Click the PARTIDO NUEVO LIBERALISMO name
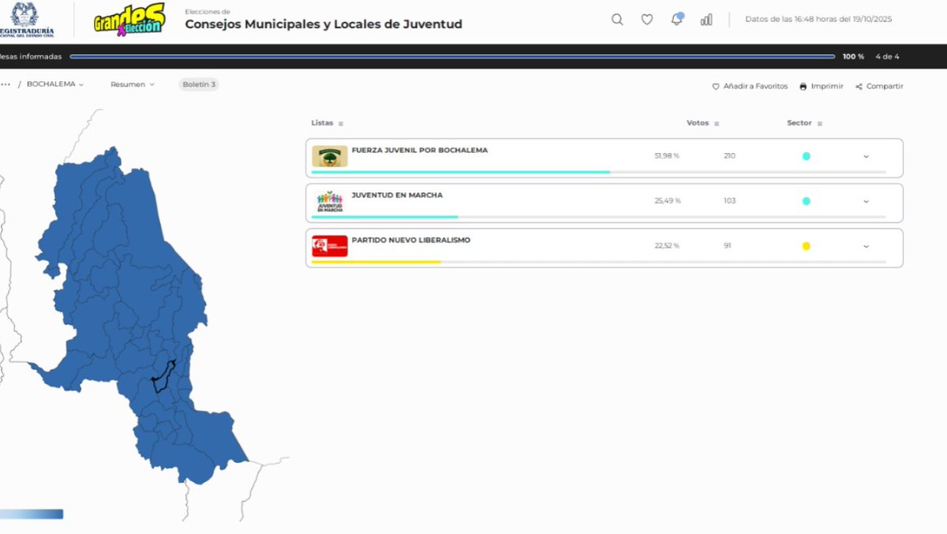The image size is (947, 534). 411,240
